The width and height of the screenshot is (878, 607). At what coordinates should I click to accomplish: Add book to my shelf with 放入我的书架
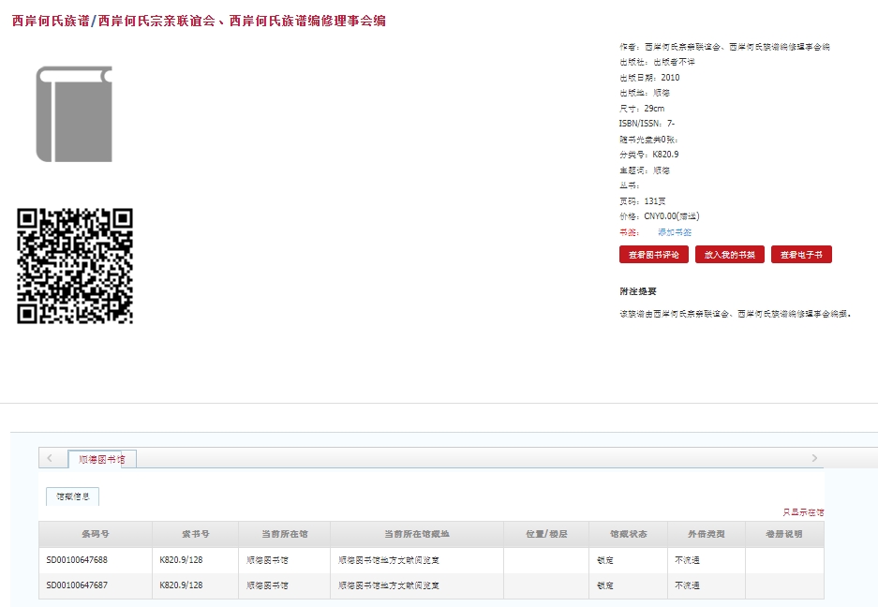tap(730, 254)
